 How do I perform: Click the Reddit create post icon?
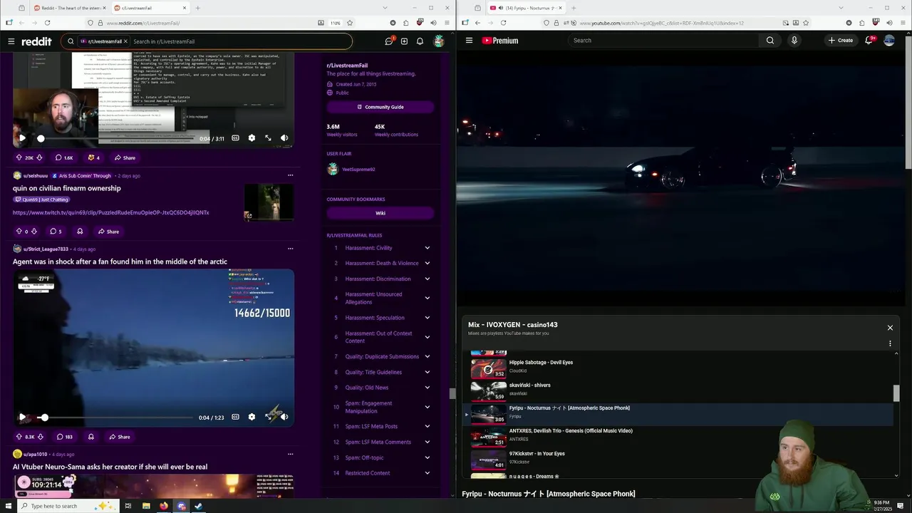point(404,41)
